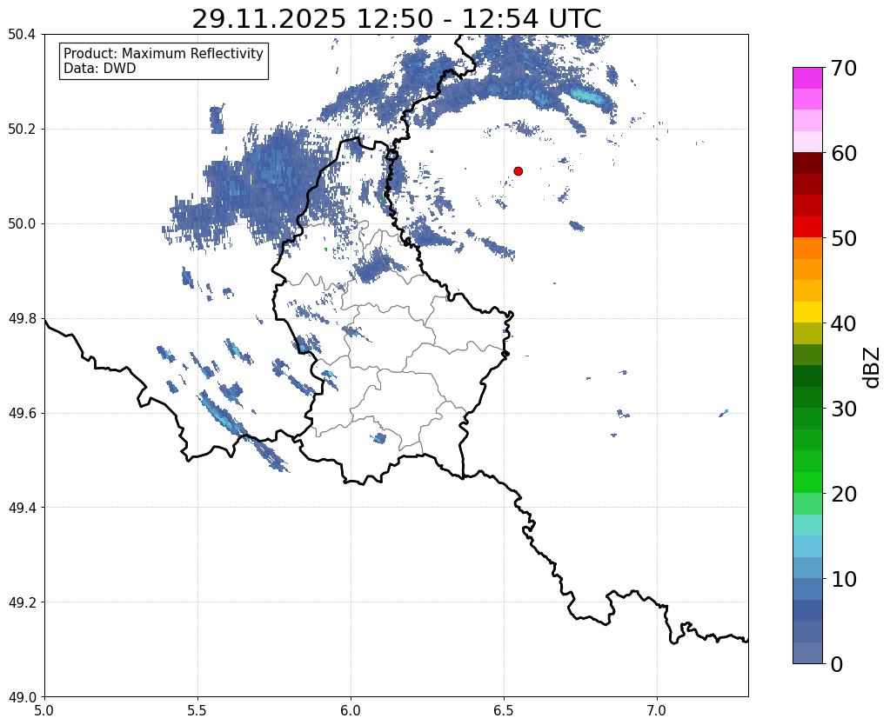Click the colorbar tick label 60
The image size is (890, 725).
844,153
